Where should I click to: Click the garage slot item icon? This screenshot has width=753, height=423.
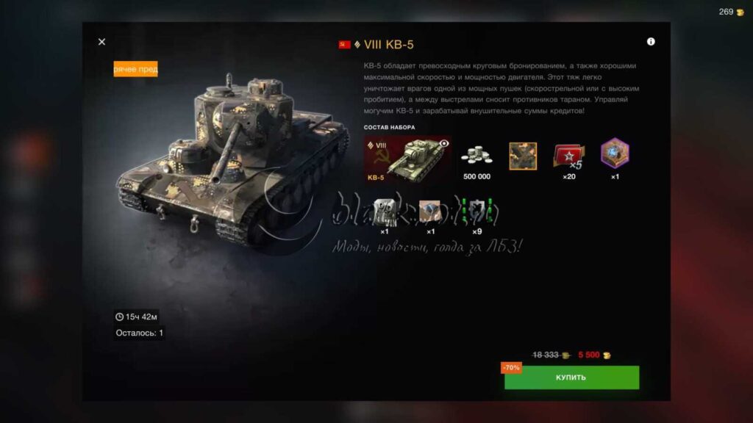pos(430,212)
